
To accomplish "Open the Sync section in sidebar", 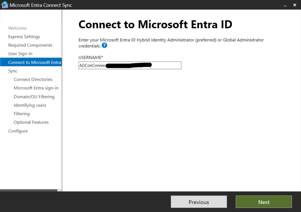I will pos(13,71).
